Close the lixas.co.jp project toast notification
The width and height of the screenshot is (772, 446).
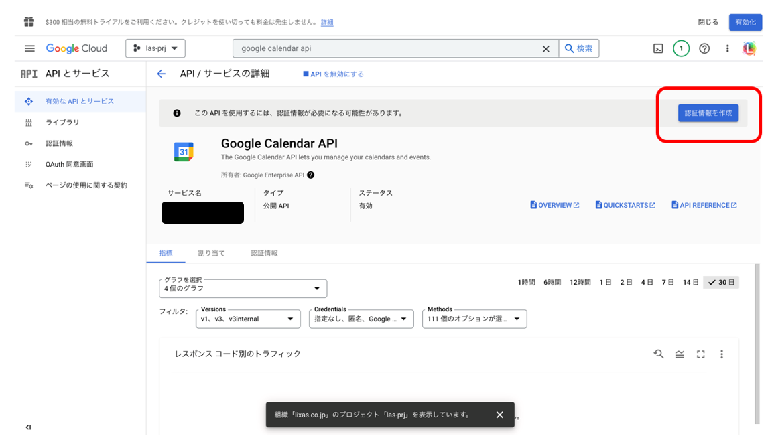(500, 415)
